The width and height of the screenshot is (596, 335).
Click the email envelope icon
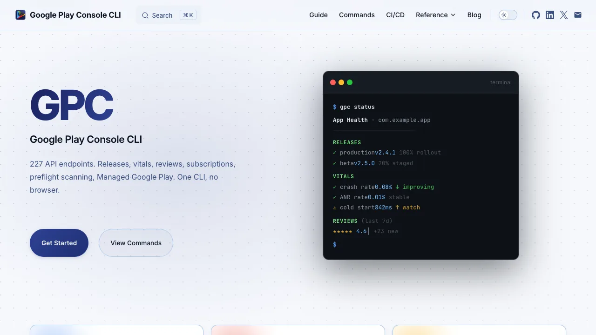(578, 15)
